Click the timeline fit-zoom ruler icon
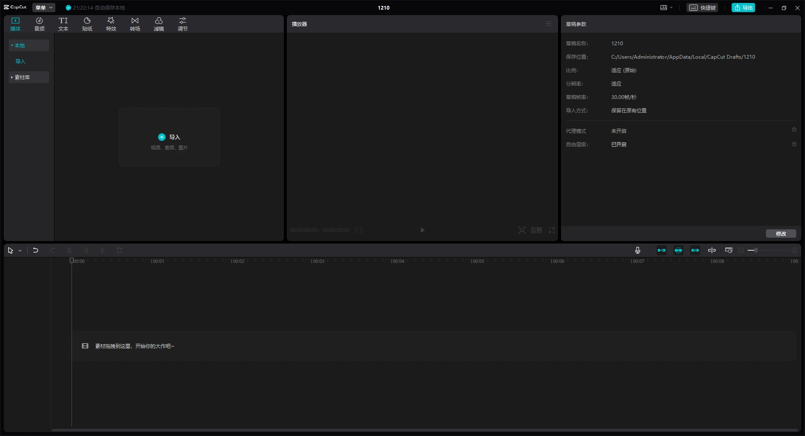Viewport: 805px width, 436px height. point(729,250)
